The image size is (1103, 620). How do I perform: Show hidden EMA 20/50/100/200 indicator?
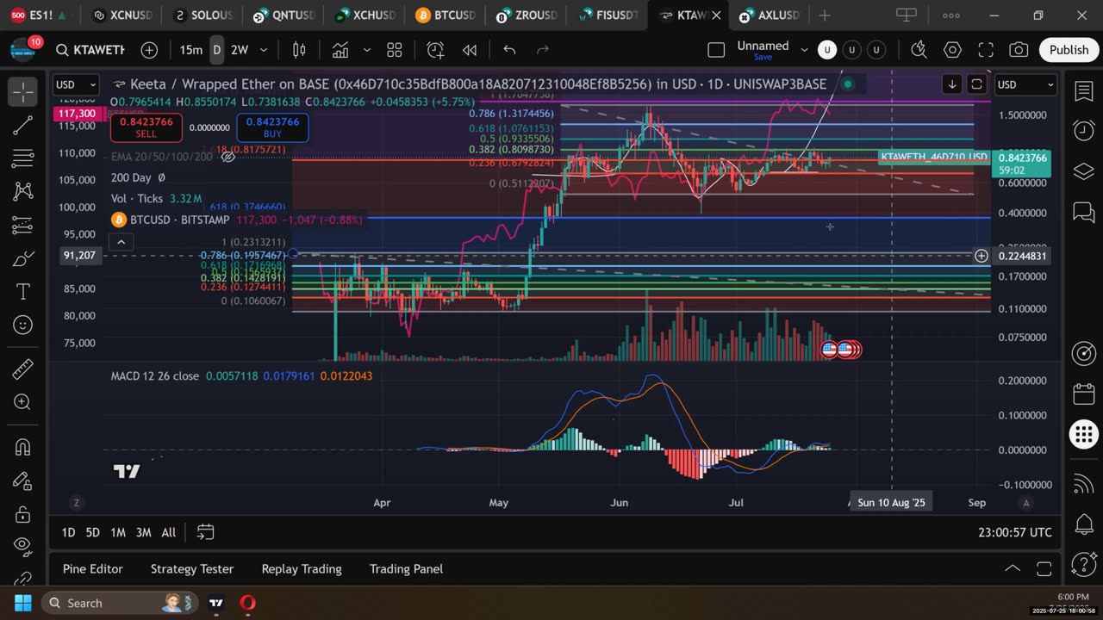(228, 157)
